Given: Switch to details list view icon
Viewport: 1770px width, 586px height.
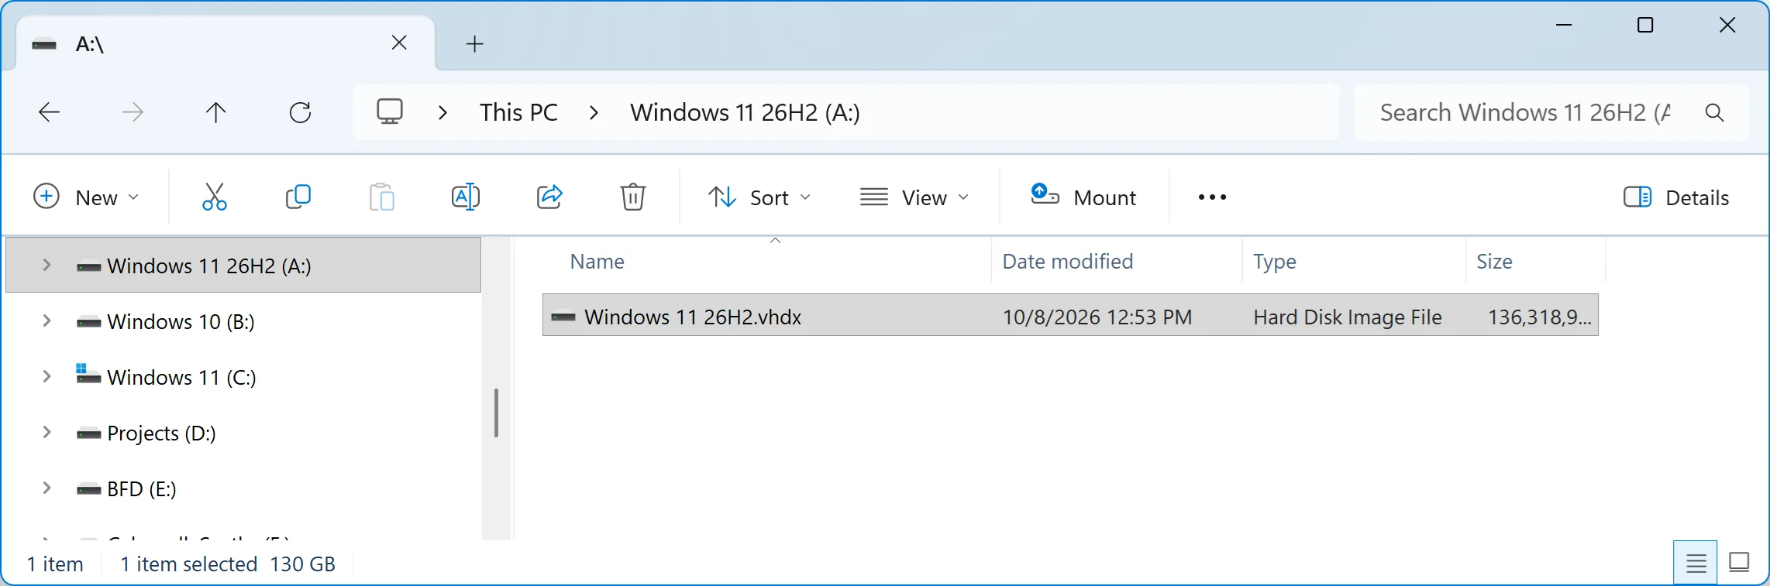Looking at the screenshot, I should 1696,563.
